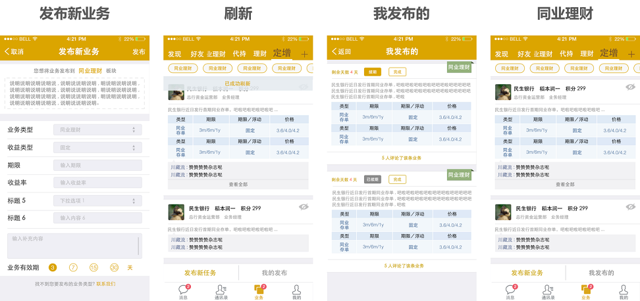Click the 联系我们 link
The image size is (640, 301).
(105, 284)
